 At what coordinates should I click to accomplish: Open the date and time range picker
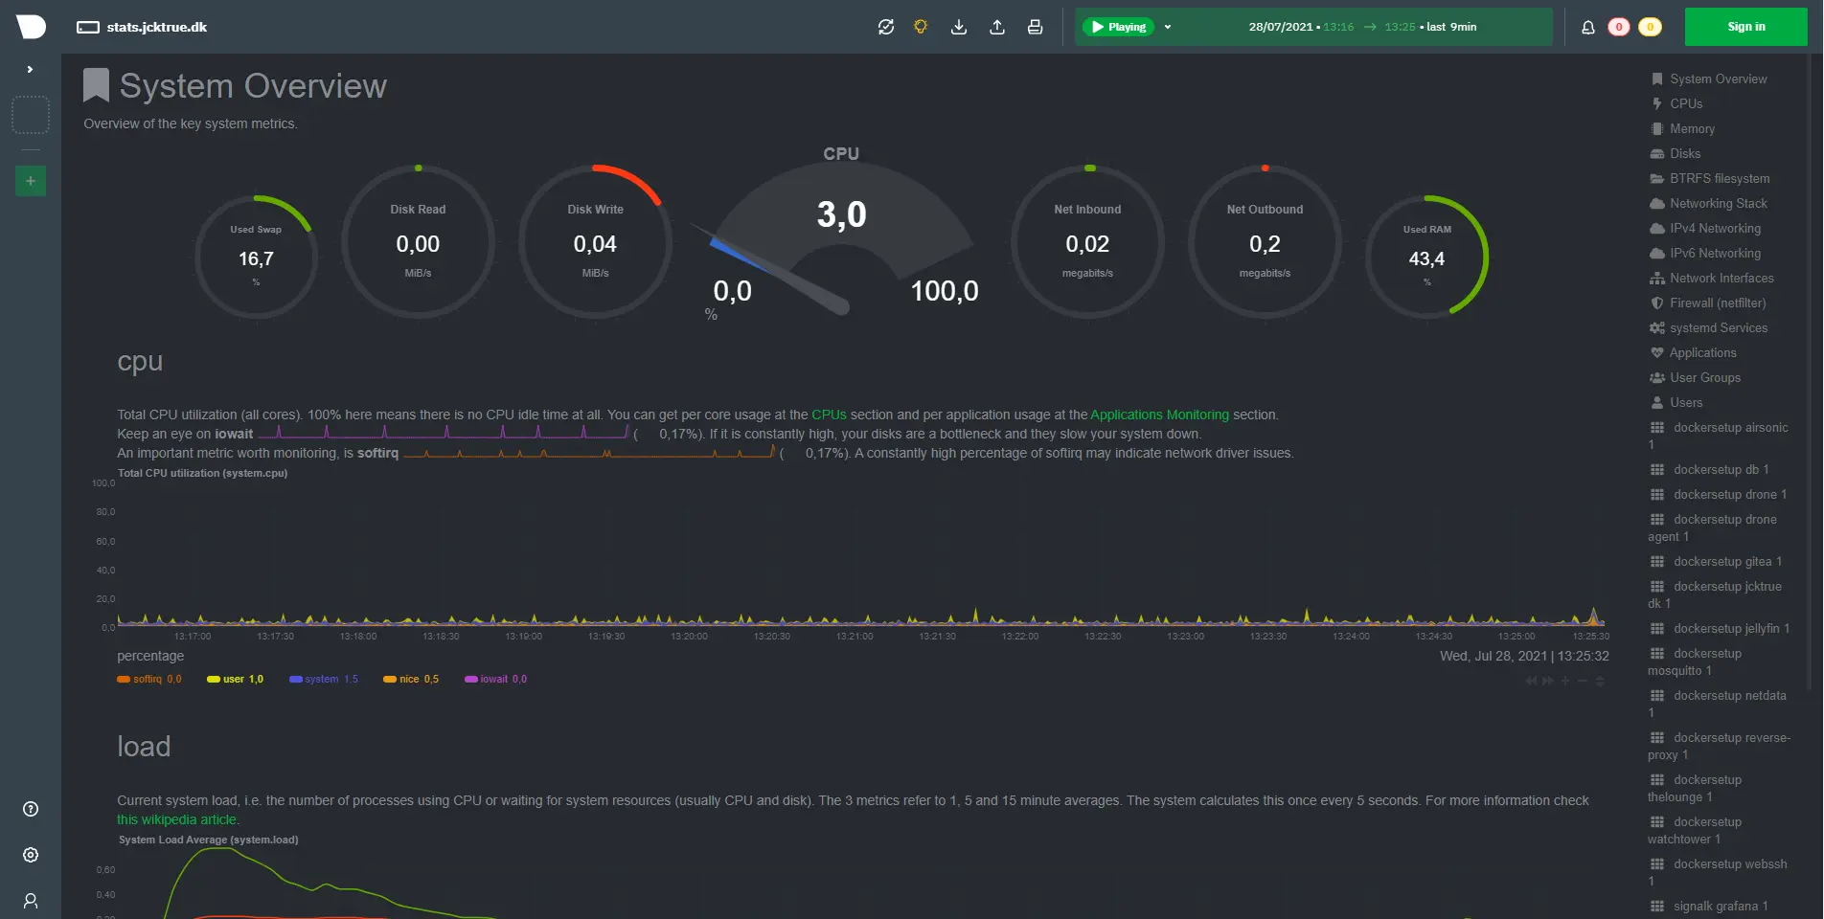(x=1361, y=27)
